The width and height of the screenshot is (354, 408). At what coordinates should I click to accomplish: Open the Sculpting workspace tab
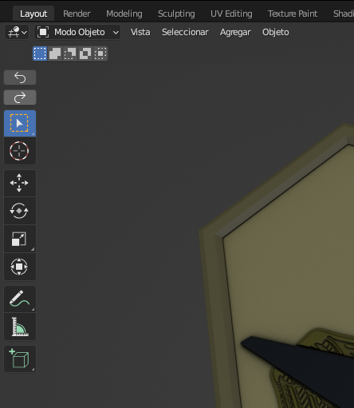[x=176, y=14]
